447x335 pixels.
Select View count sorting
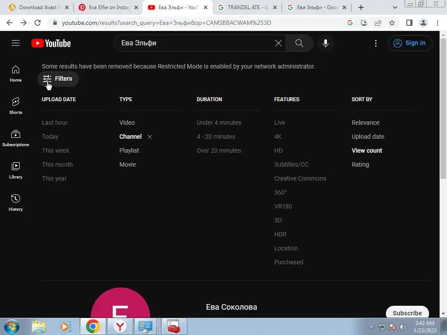[367, 150]
